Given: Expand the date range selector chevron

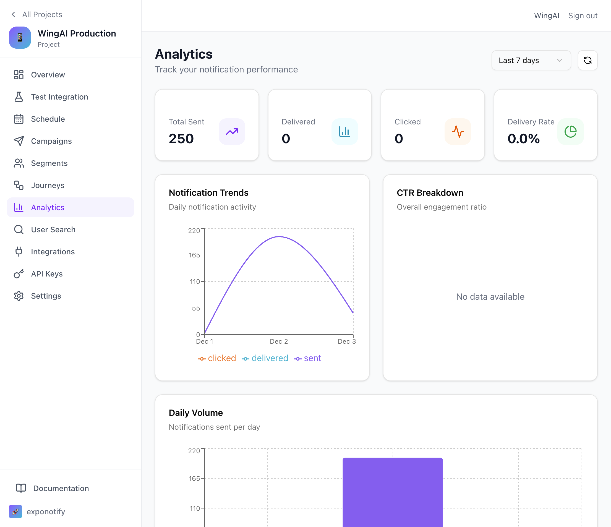Looking at the screenshot, I should (x=559, y=60).
